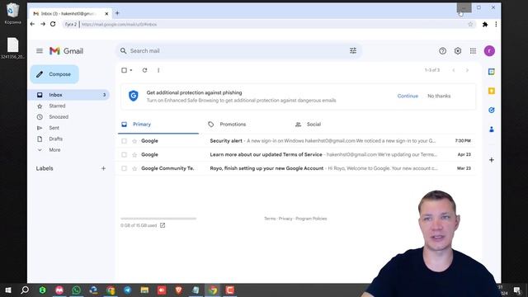Select the Google Community Team email checkbox
528x297 pixels.
pos(124,168)
